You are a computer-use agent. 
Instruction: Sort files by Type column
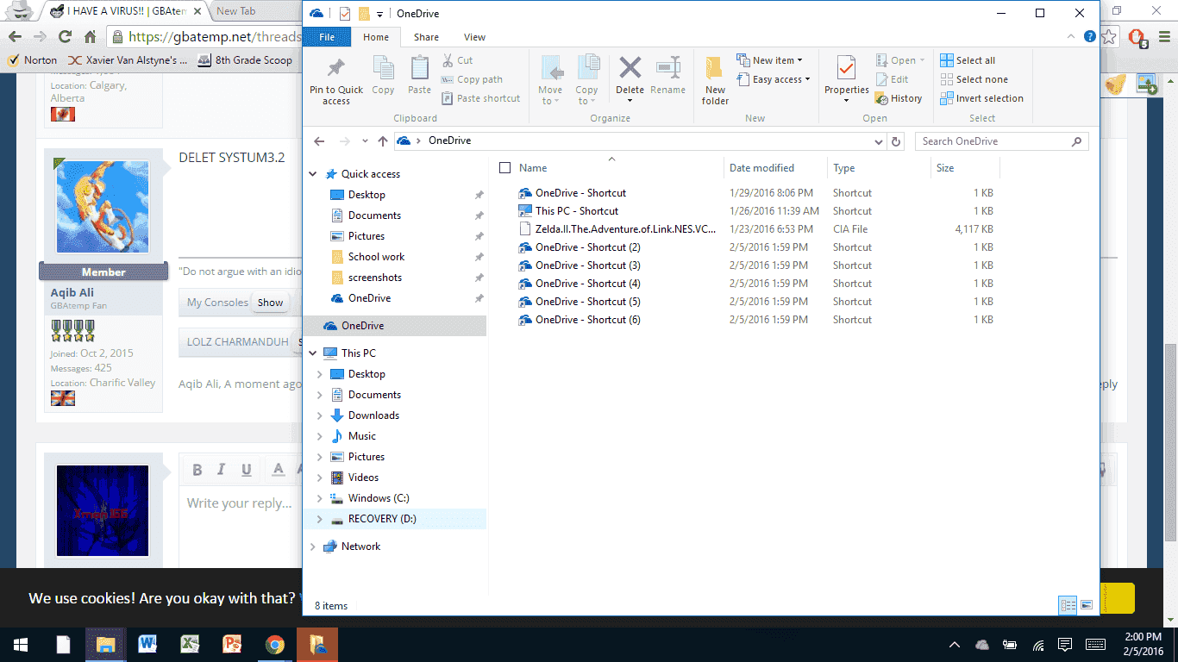click(x=879, y=168)
